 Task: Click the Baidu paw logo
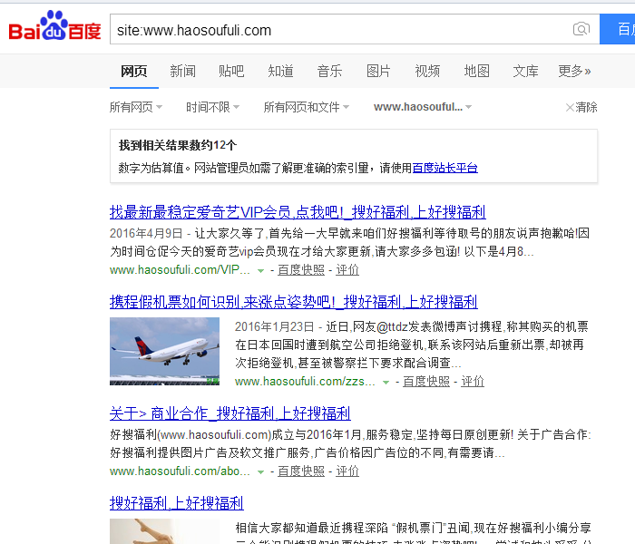(x=54, y=25)
